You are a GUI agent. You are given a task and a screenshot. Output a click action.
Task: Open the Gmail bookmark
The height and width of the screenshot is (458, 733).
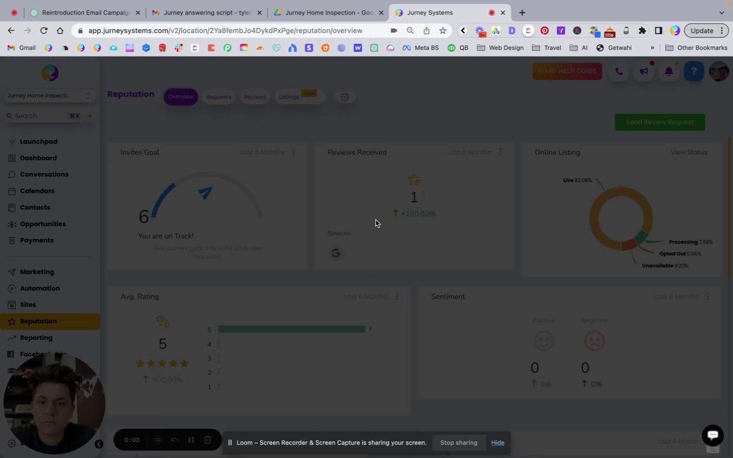(22, 48)
